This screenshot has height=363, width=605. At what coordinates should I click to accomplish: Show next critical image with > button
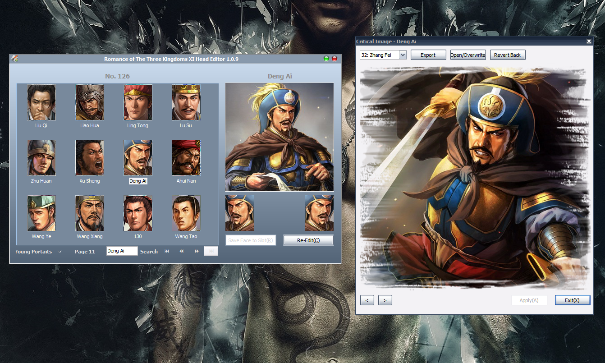point(385,300)
